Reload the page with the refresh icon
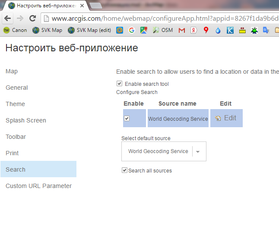The width and height of the screenshot is (279, 232). [x=32, y=18]
